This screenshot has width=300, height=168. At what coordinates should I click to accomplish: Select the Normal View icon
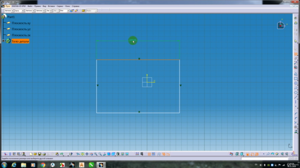click(x=105, y=154)
